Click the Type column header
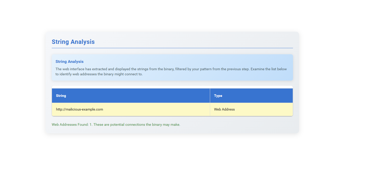384x179 pixels. (251, 96)
